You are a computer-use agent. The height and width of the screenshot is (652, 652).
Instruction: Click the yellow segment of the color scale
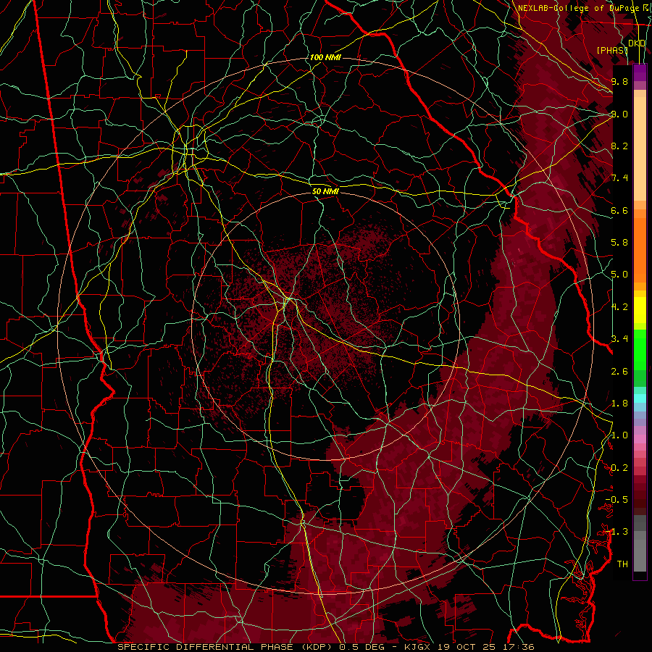(x=640, y=310)
